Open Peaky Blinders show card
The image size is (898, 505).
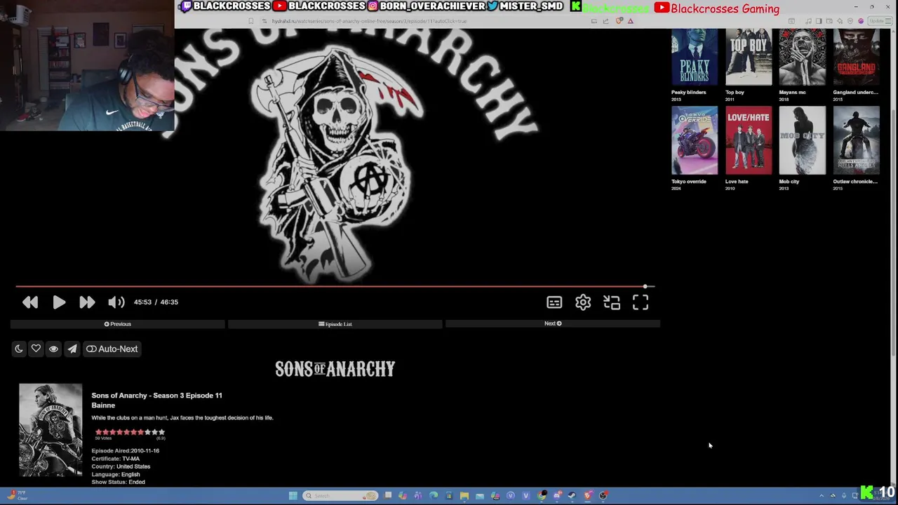[x=695, y=57]
